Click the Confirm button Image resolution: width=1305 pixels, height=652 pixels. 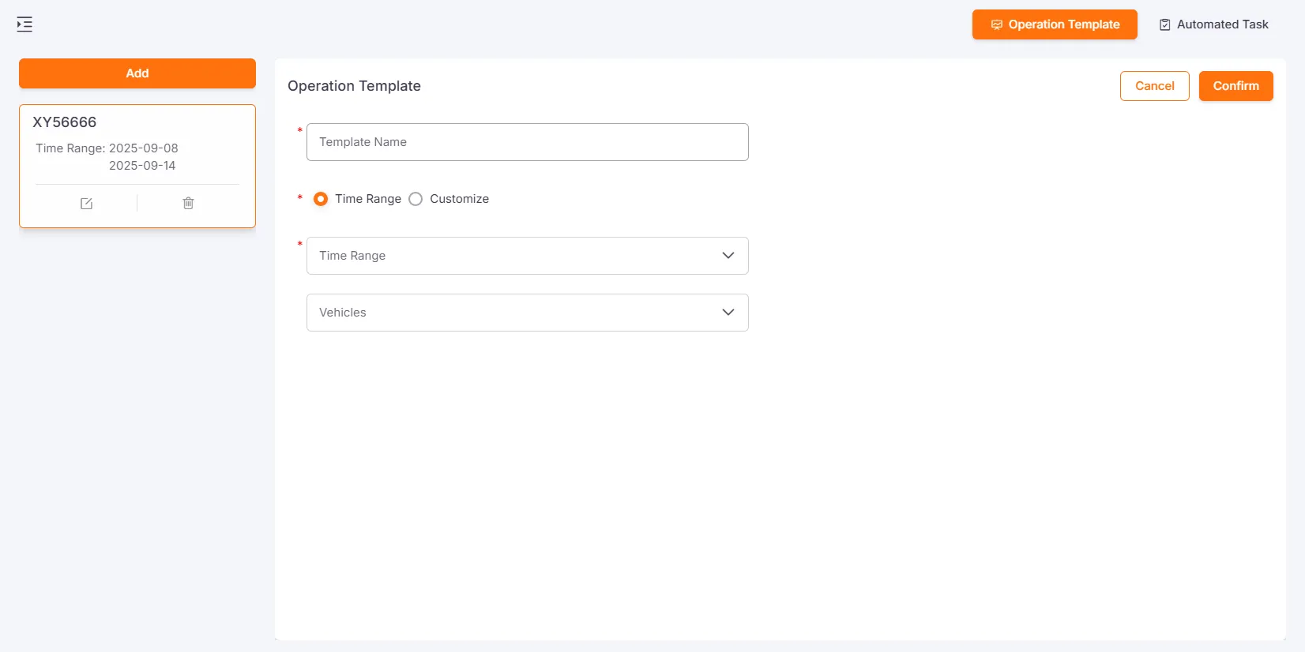tap(1235, 86)
